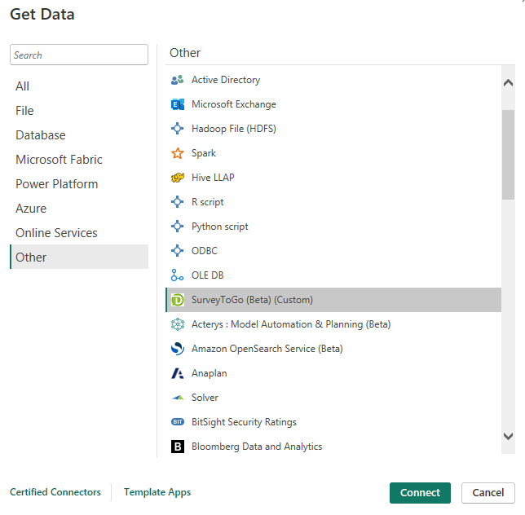Click the orange Spark star icon
The height and width of the screenshot is (515, 525).
tap(178, 153)
